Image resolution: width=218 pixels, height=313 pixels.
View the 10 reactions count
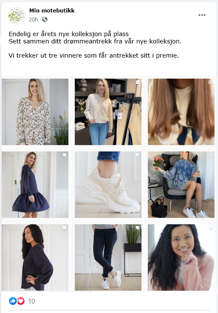[31, 301]
